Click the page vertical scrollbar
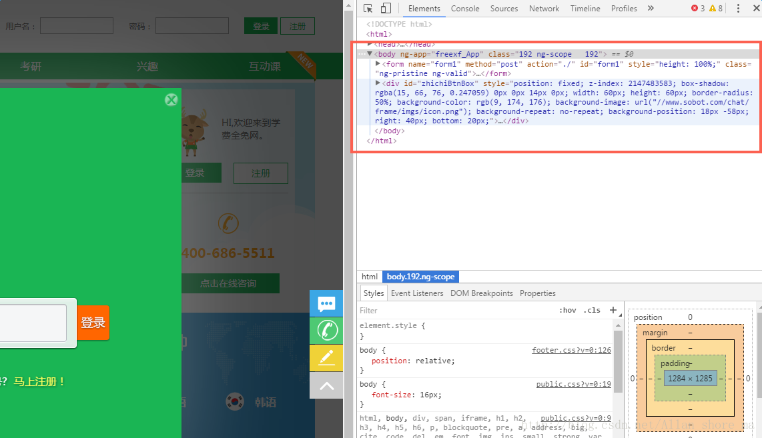 tap(348, 219)
